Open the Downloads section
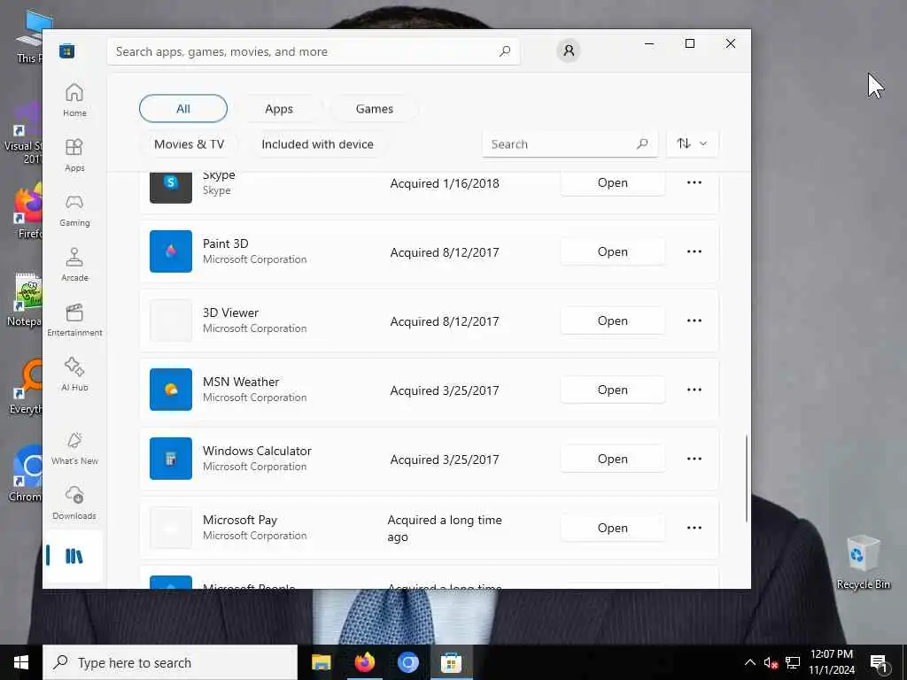Viewport: 907px width, 680px height. (x=74, y=503)
